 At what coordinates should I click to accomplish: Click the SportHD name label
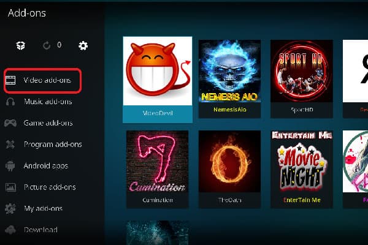tap(302, 110)
